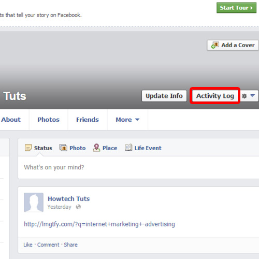Click the Start Tour button
The image size is (259, 259).
[236, 8]
